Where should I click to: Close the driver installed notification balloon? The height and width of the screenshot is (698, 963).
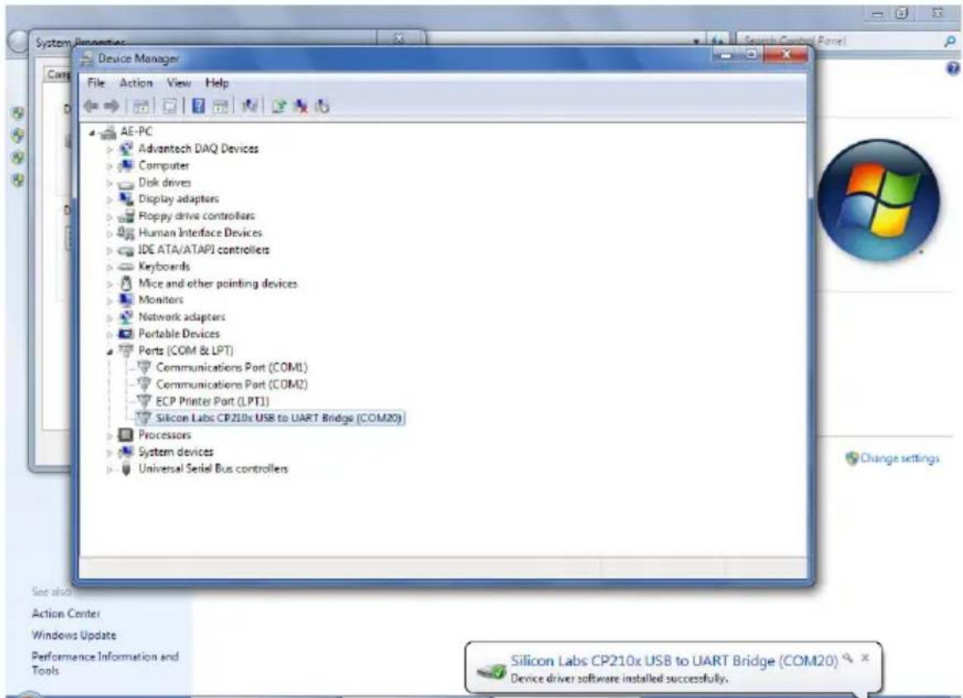point(865,658)
